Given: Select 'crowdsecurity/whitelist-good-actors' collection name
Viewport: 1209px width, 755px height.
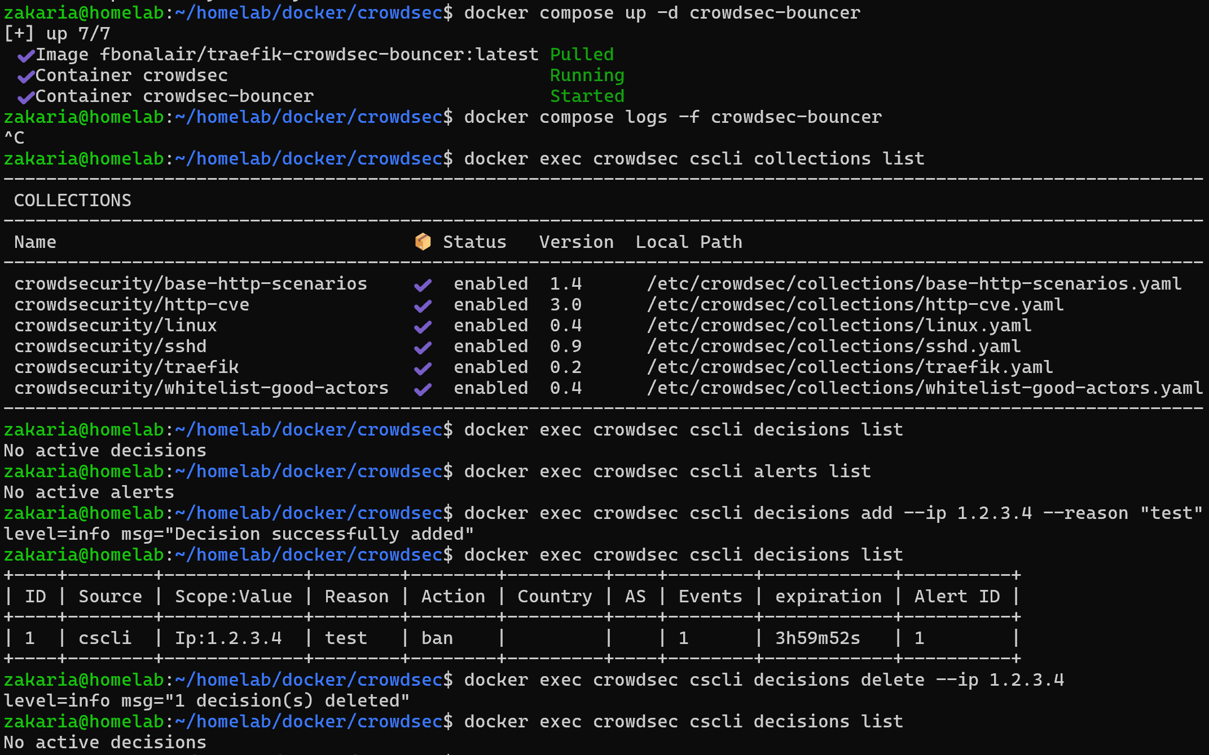Looking at the screenshot, I should (201, 388).
